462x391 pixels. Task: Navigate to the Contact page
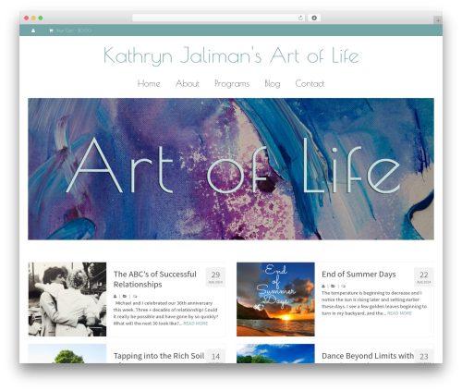310,83
